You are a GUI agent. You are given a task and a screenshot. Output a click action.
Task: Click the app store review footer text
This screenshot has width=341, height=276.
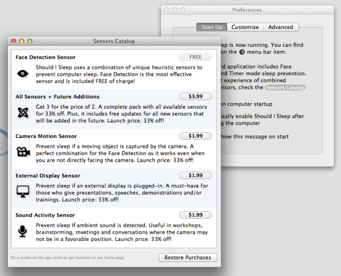tap(67, 257)
